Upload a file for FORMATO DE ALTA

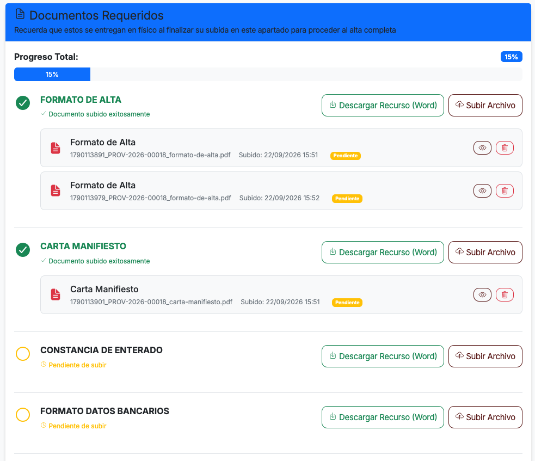(x=485, y=106)
